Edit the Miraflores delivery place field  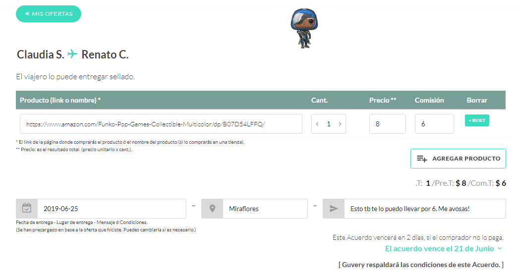point(265,209)
